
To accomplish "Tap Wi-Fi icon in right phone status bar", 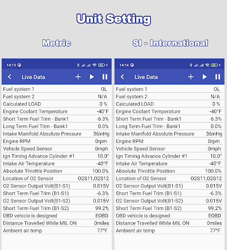I will pos(207,65).
